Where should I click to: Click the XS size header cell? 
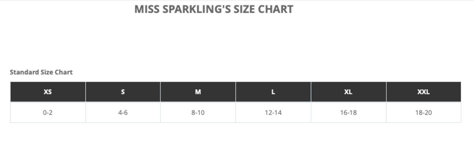48,92
